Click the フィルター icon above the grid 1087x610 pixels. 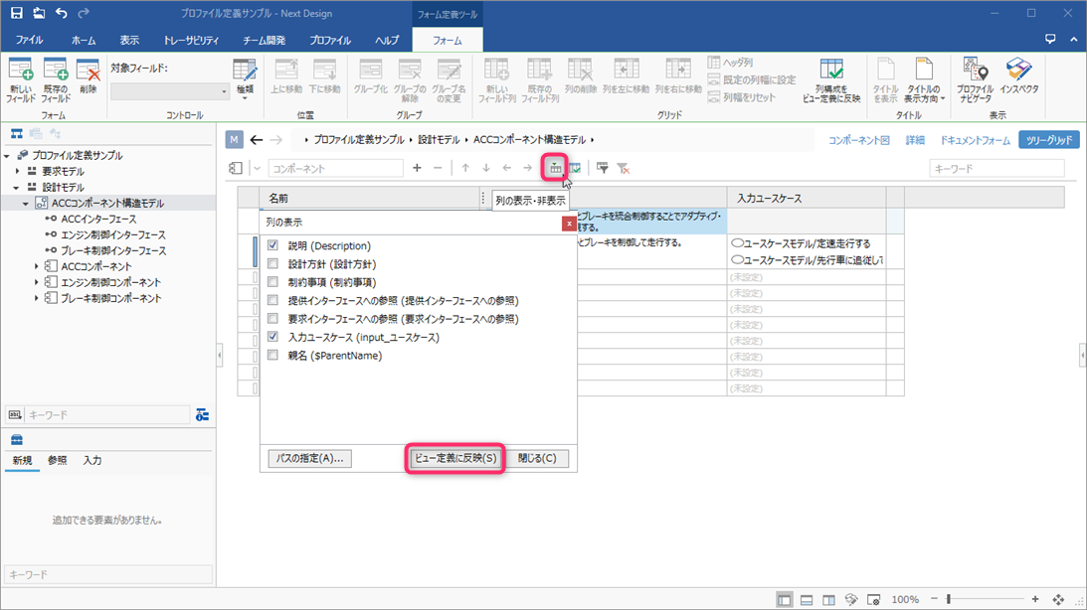click(x=602, y=167)
